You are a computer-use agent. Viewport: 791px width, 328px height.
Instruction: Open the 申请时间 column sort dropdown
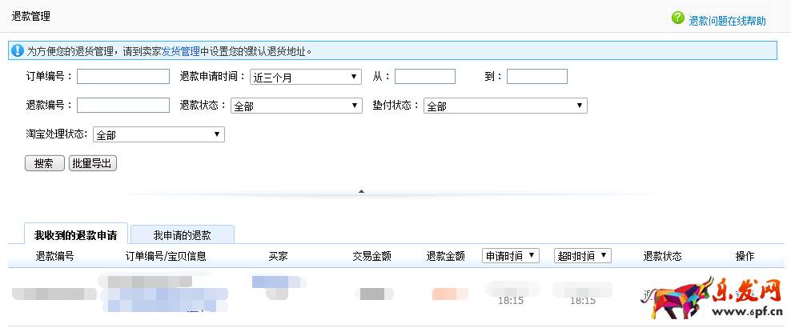tap(511, 255)
